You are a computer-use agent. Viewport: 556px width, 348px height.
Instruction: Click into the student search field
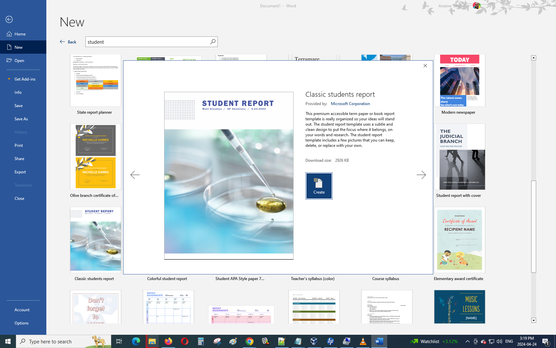click(x=147, y=42)
